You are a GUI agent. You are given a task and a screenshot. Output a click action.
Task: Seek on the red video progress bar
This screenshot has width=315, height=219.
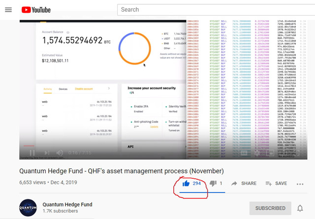(29, 146)
